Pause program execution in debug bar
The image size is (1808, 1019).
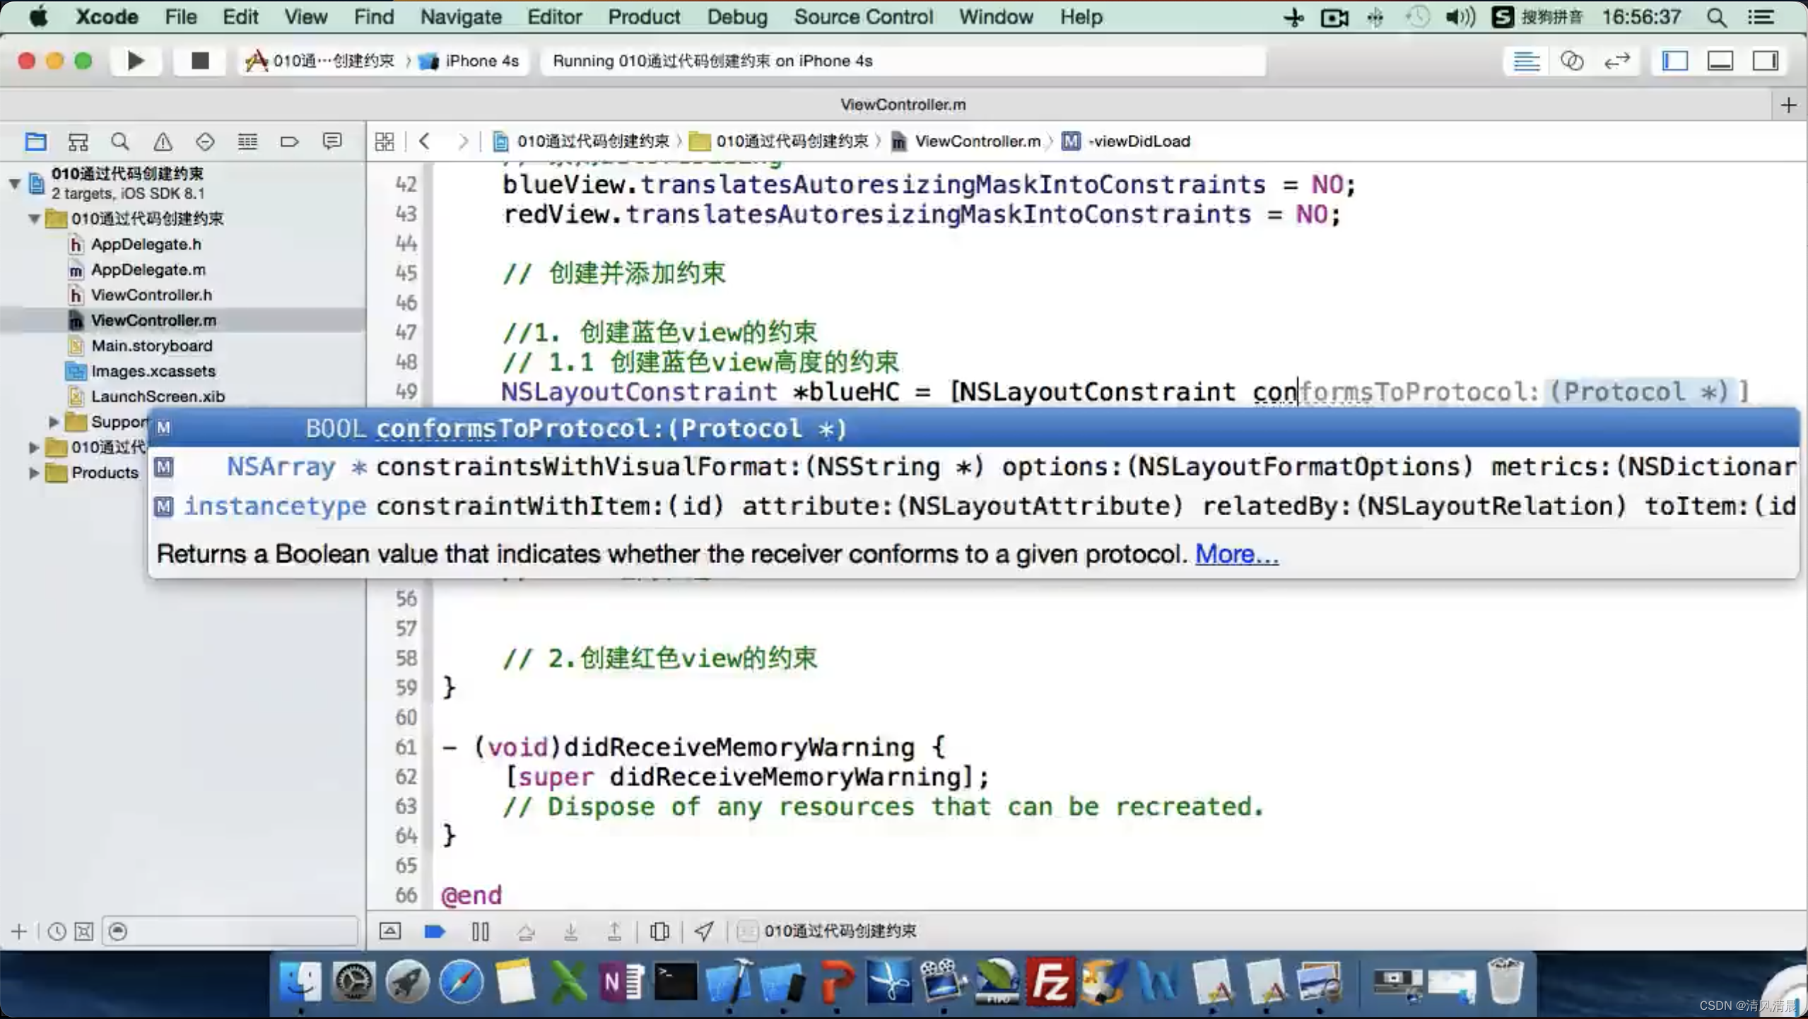pyautogui.click(x=480, y=931)
